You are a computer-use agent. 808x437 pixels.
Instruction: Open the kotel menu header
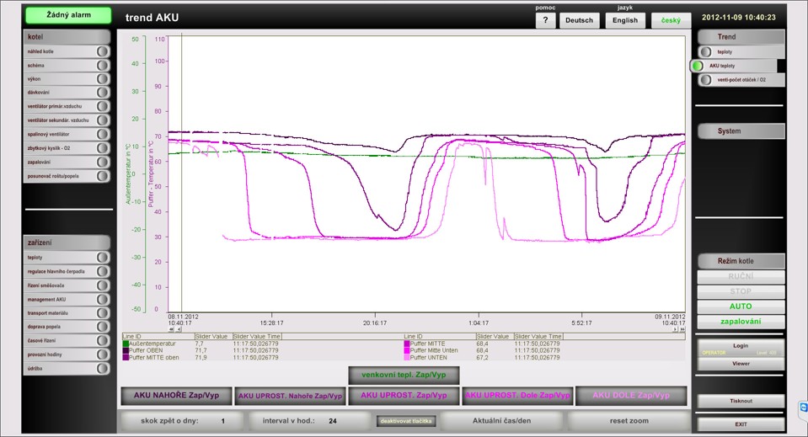click(x=67, y=36)
